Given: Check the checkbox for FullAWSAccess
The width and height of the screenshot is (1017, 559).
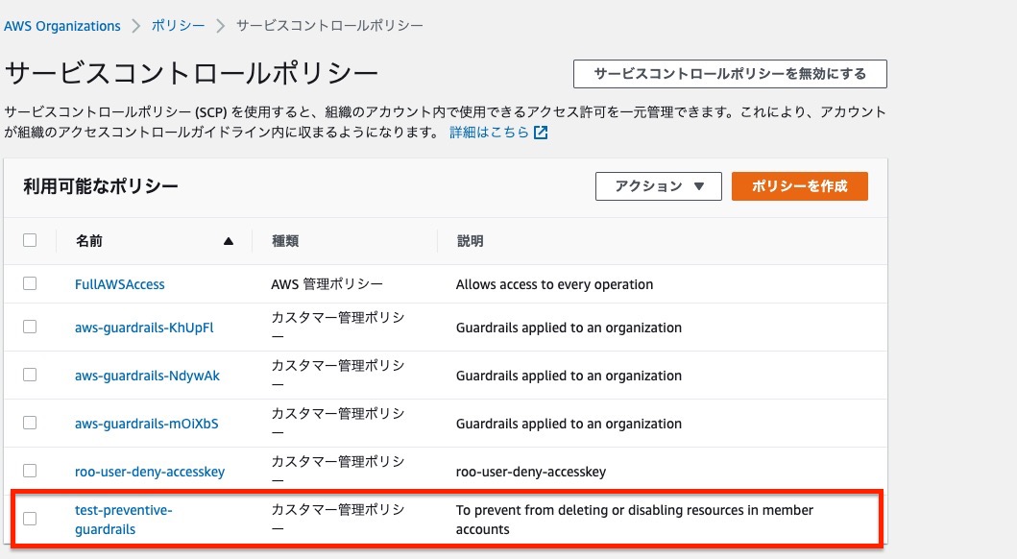Looking at the screenshot, I should pos(30,284).
